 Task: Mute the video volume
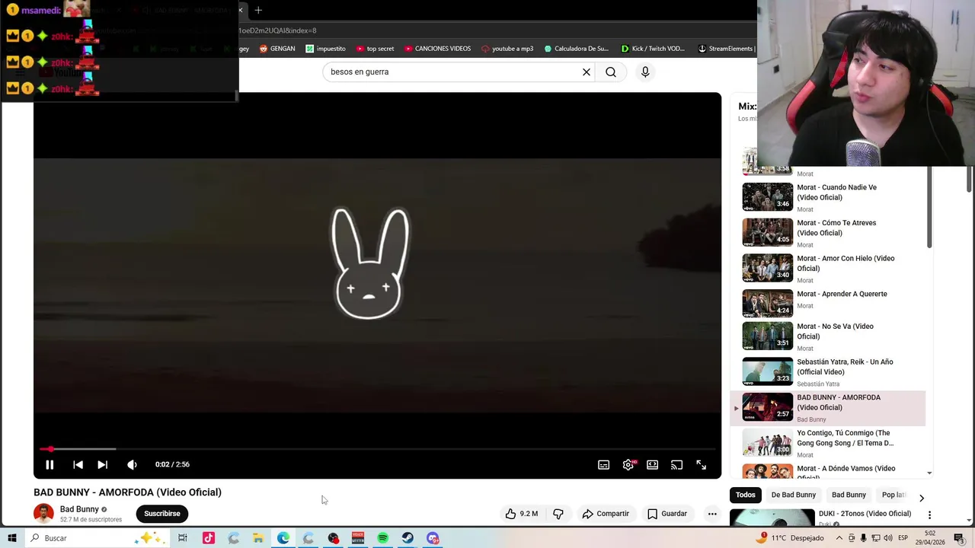pyautogui.click(x=132, y=464)
